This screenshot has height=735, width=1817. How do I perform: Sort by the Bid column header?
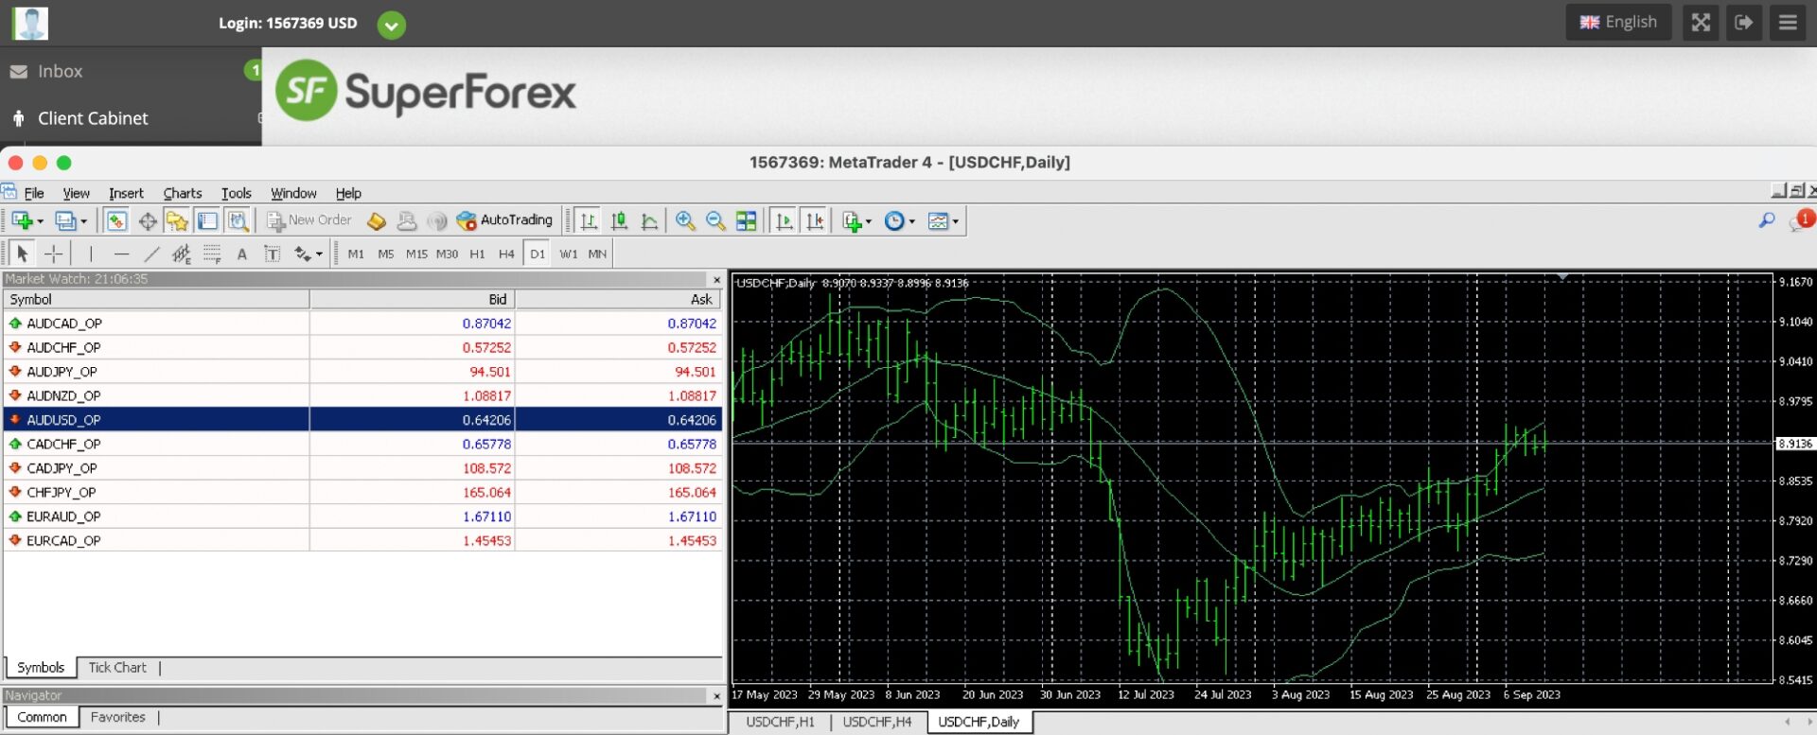(412, 299)
